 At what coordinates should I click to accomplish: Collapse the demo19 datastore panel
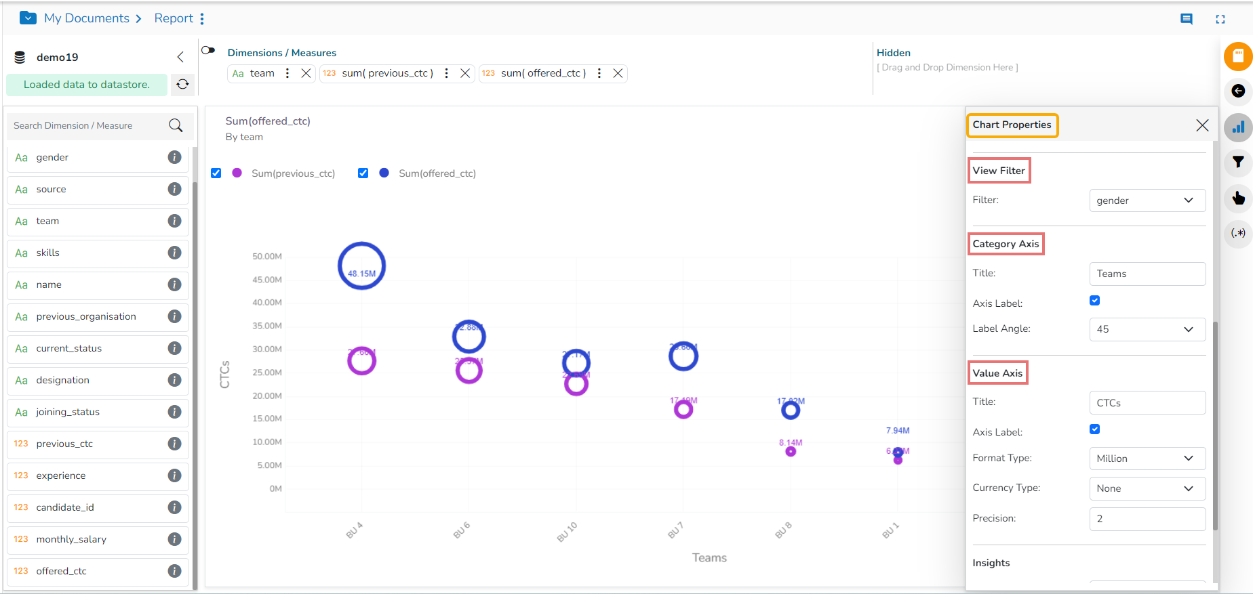(180, 57)
